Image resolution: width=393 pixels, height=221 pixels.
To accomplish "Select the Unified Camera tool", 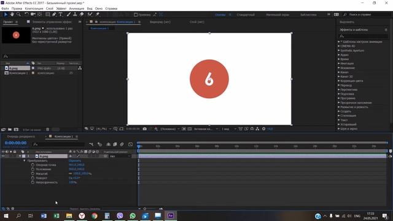I will click(33, 15).
